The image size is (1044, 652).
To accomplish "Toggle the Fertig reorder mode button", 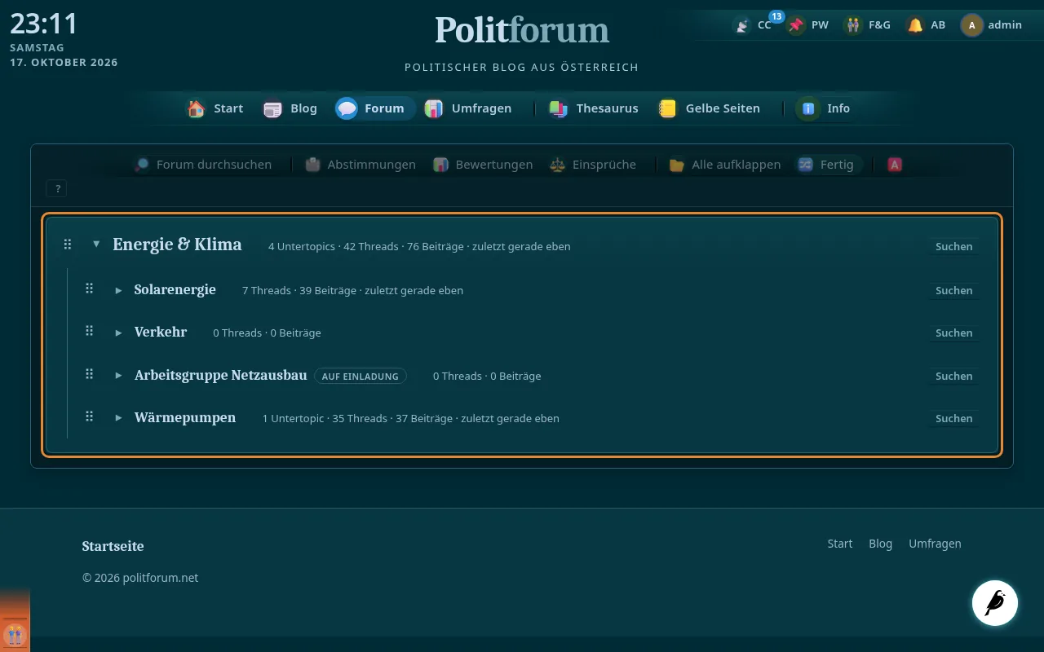I will 826,165.
